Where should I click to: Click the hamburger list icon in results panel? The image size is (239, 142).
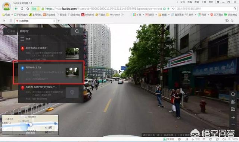(22, 39)
